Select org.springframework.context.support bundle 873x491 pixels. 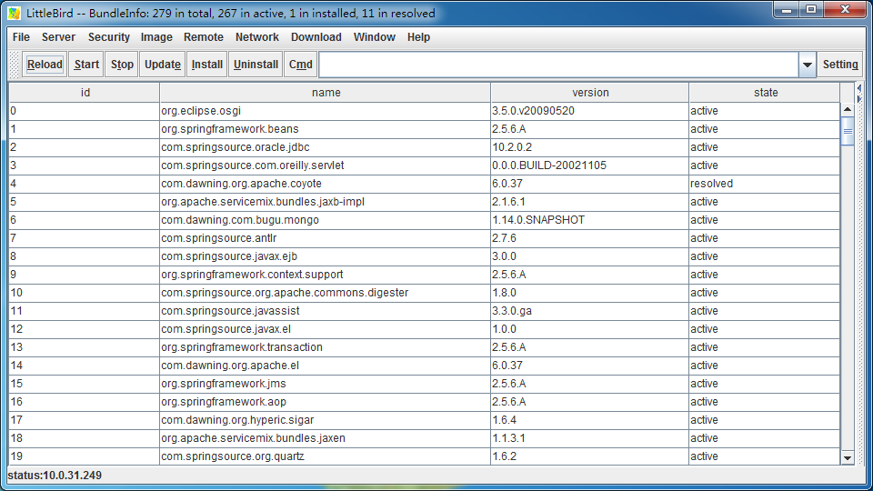(425, 275)
